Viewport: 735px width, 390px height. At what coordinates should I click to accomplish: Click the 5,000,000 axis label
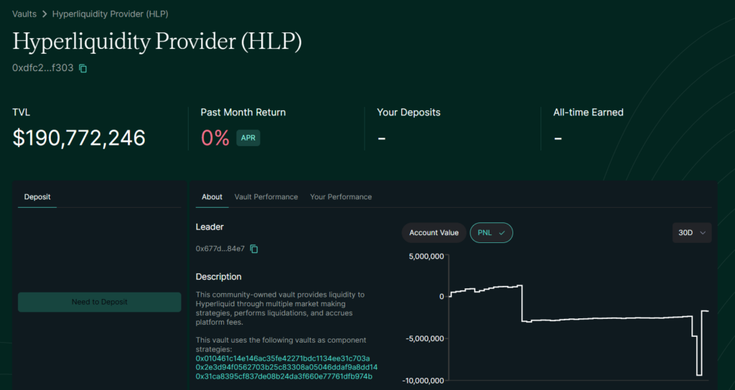point(426,257)
